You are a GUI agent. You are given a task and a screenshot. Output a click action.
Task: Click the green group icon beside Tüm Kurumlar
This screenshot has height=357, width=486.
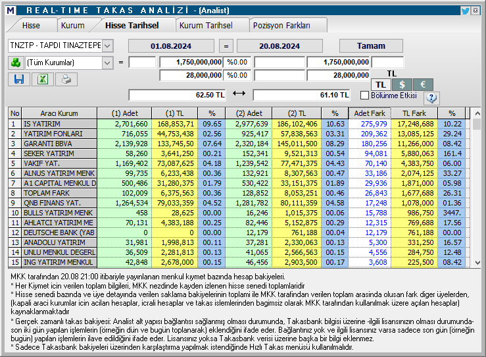(x=15, y=63)
